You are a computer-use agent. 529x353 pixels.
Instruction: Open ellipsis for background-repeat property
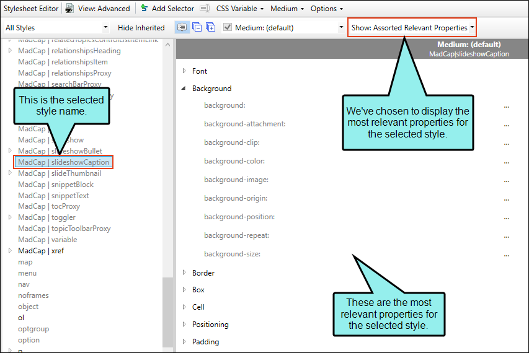[507, 237]
